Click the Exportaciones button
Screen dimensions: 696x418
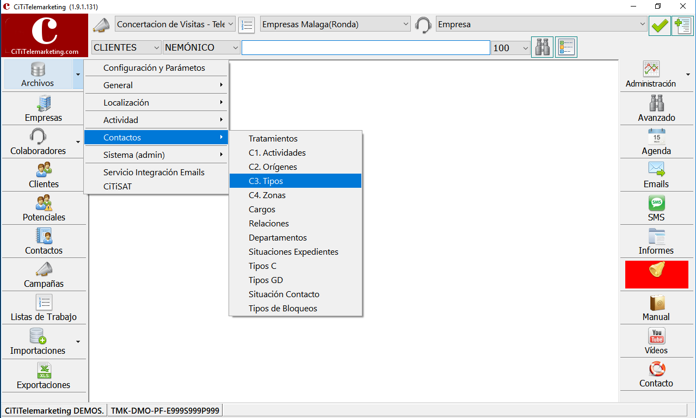pos(44,376)
